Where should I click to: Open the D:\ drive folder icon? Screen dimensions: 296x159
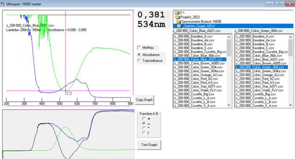coord(177,13)
